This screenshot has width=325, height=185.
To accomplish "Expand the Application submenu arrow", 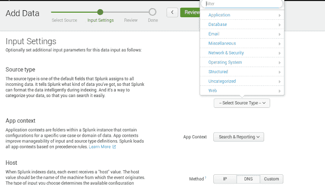I will 280,15.
